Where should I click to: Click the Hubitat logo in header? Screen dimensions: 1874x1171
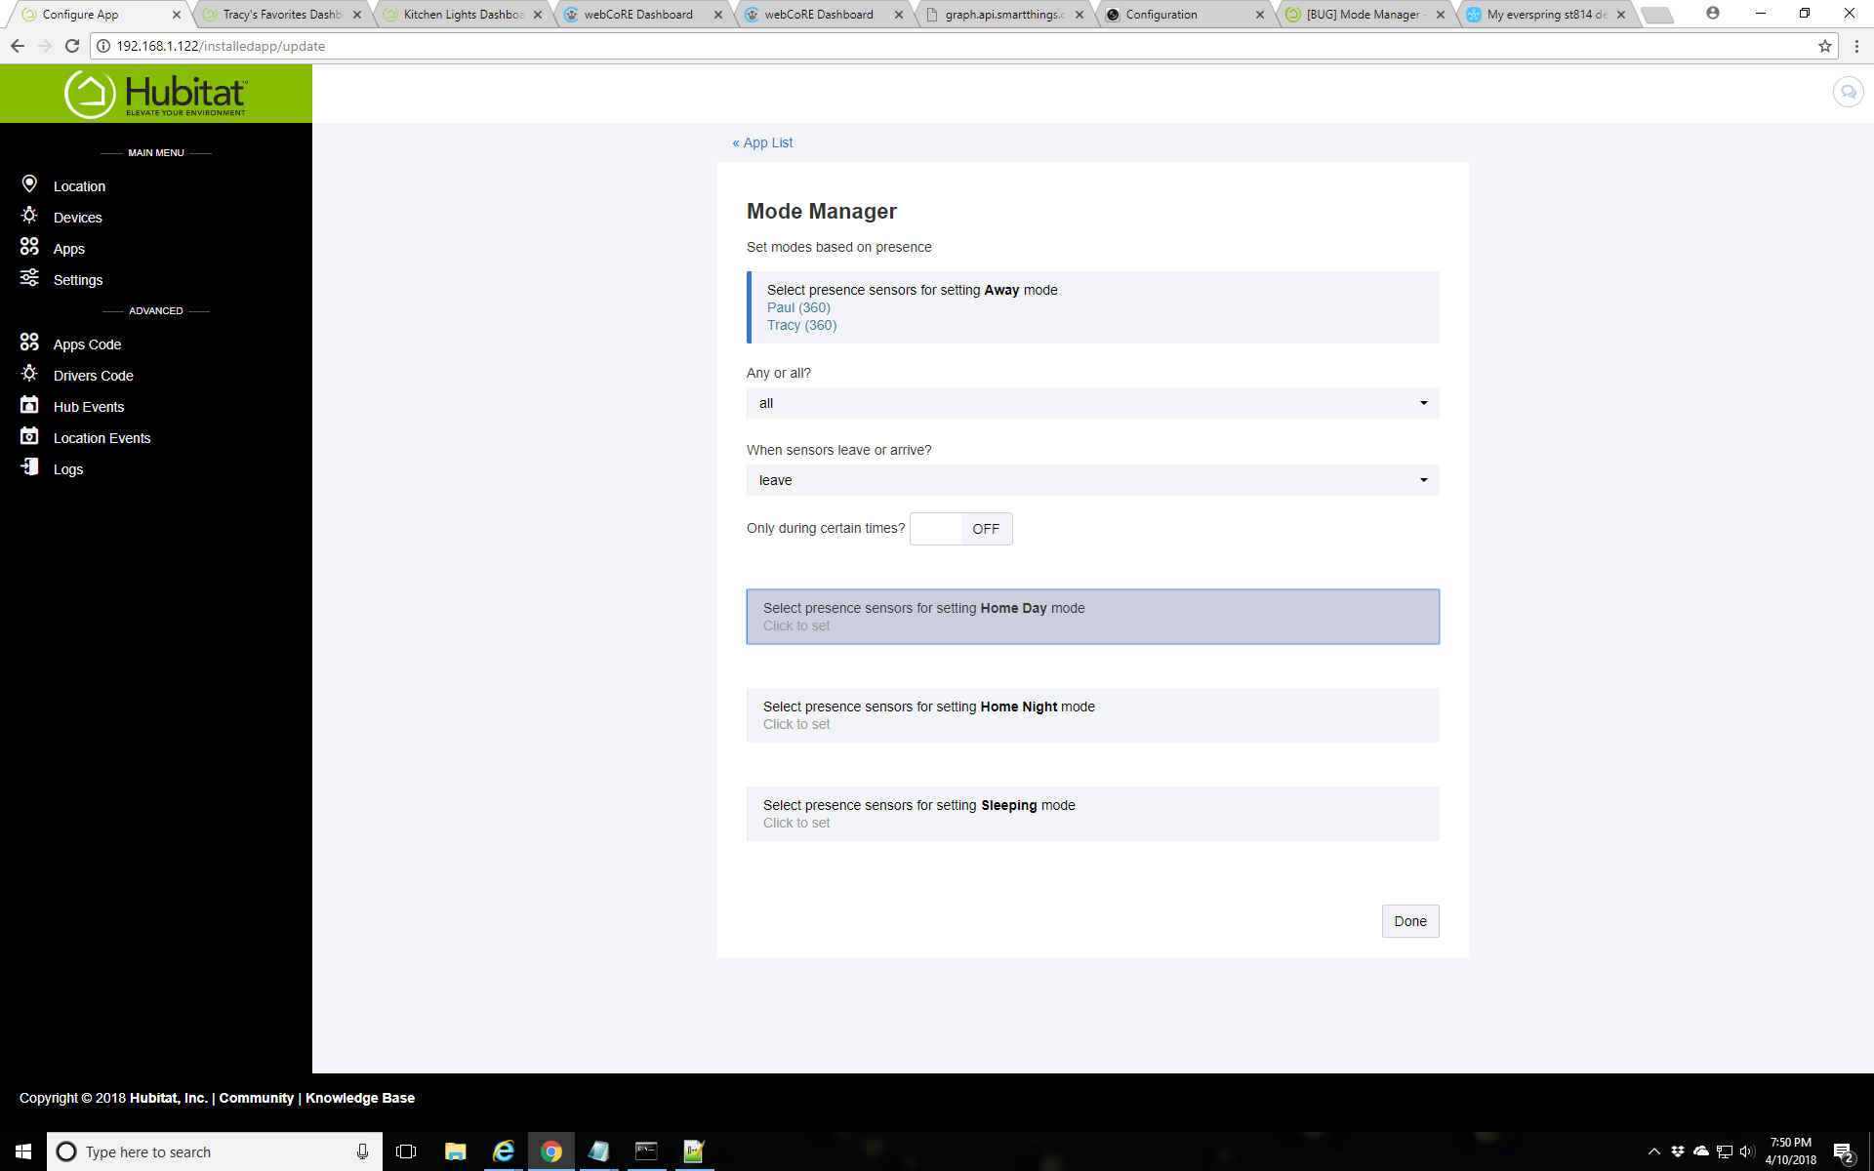156,94
